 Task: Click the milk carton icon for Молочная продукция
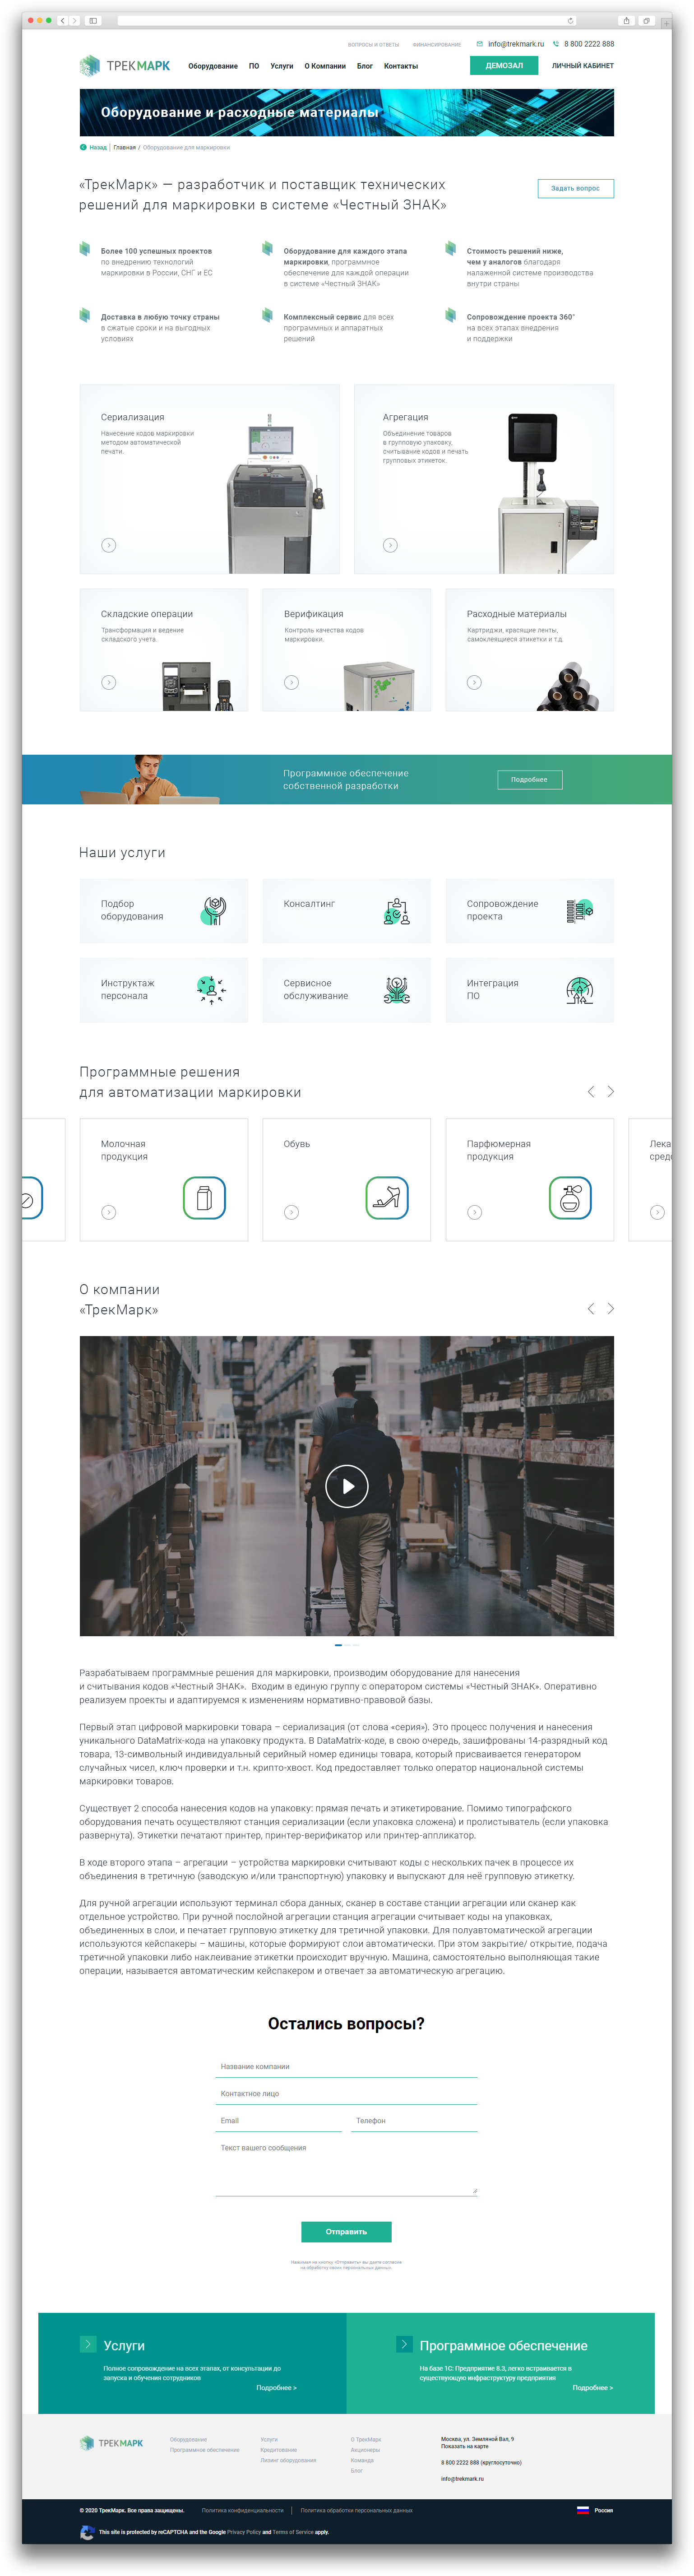204,1198
